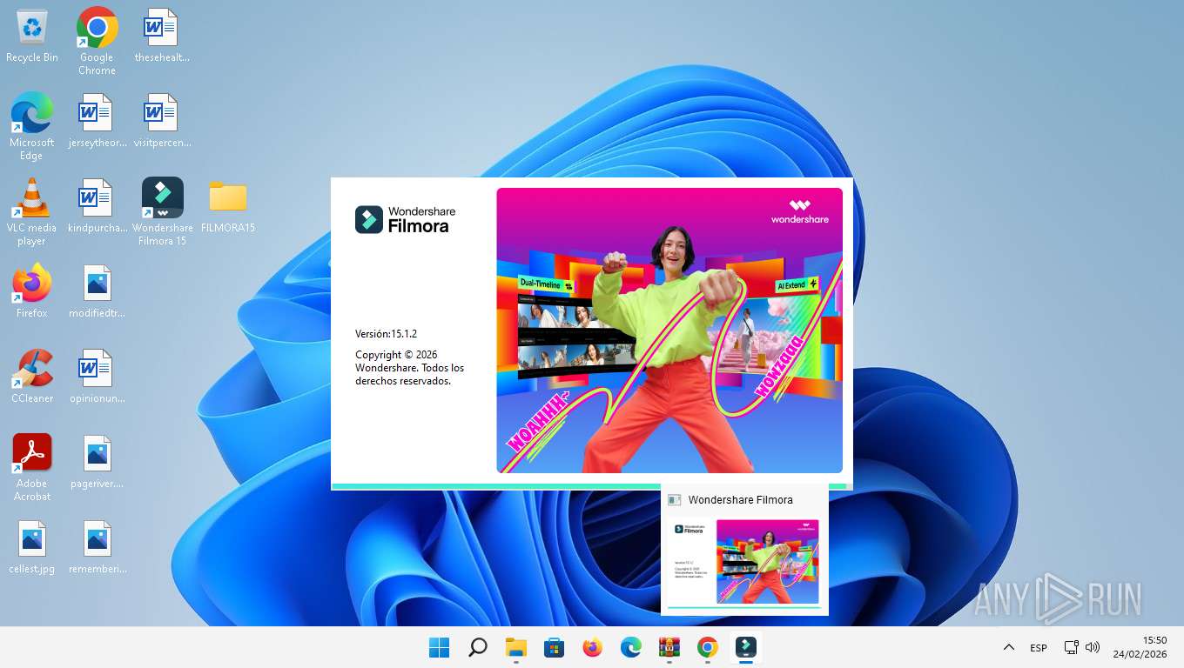The height and width of the screenshot is (668, 1184).
Task: Click the AI Extend label in artwork
Action: point(797,285)
